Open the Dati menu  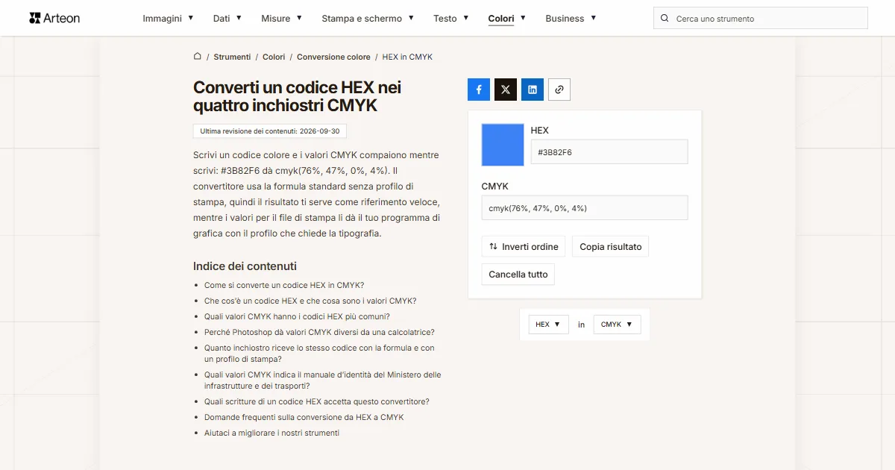(227, 18)
